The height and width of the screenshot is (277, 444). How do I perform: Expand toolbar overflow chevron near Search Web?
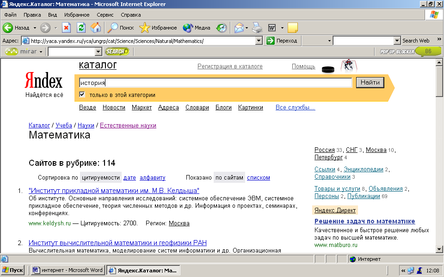coord(439,39)
